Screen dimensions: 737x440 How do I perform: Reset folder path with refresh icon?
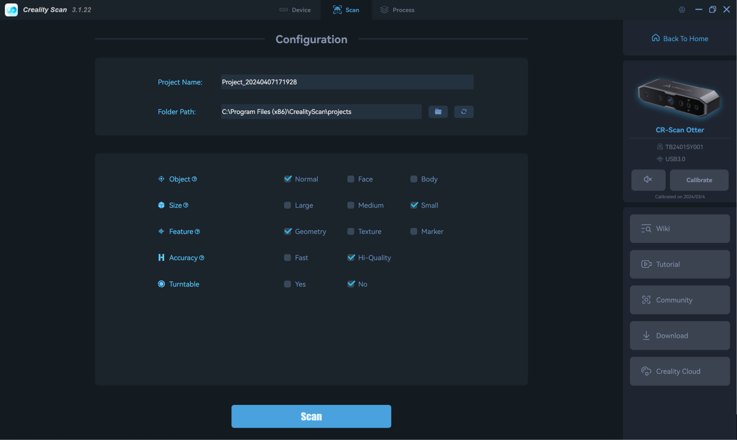(464, 112)
